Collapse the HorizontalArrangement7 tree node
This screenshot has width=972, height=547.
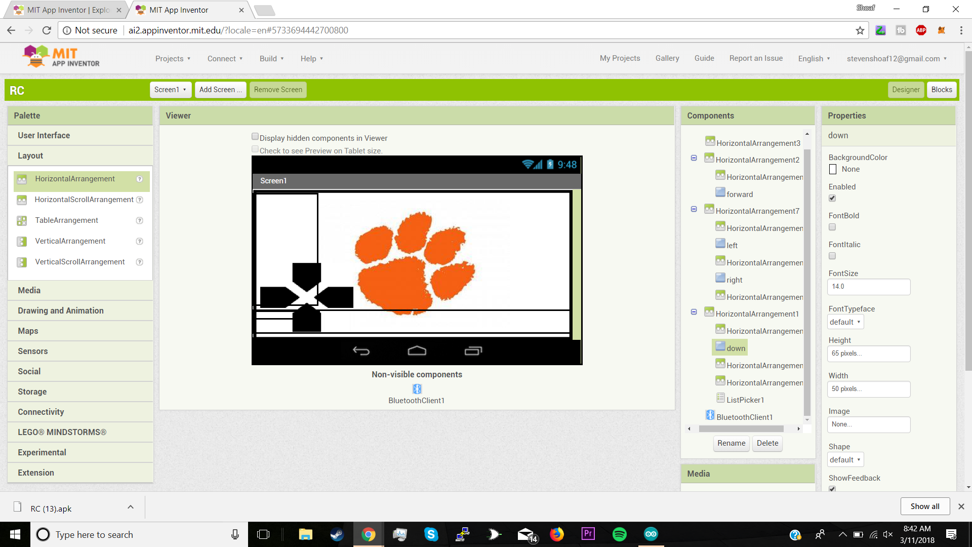(x=694, y=210)
